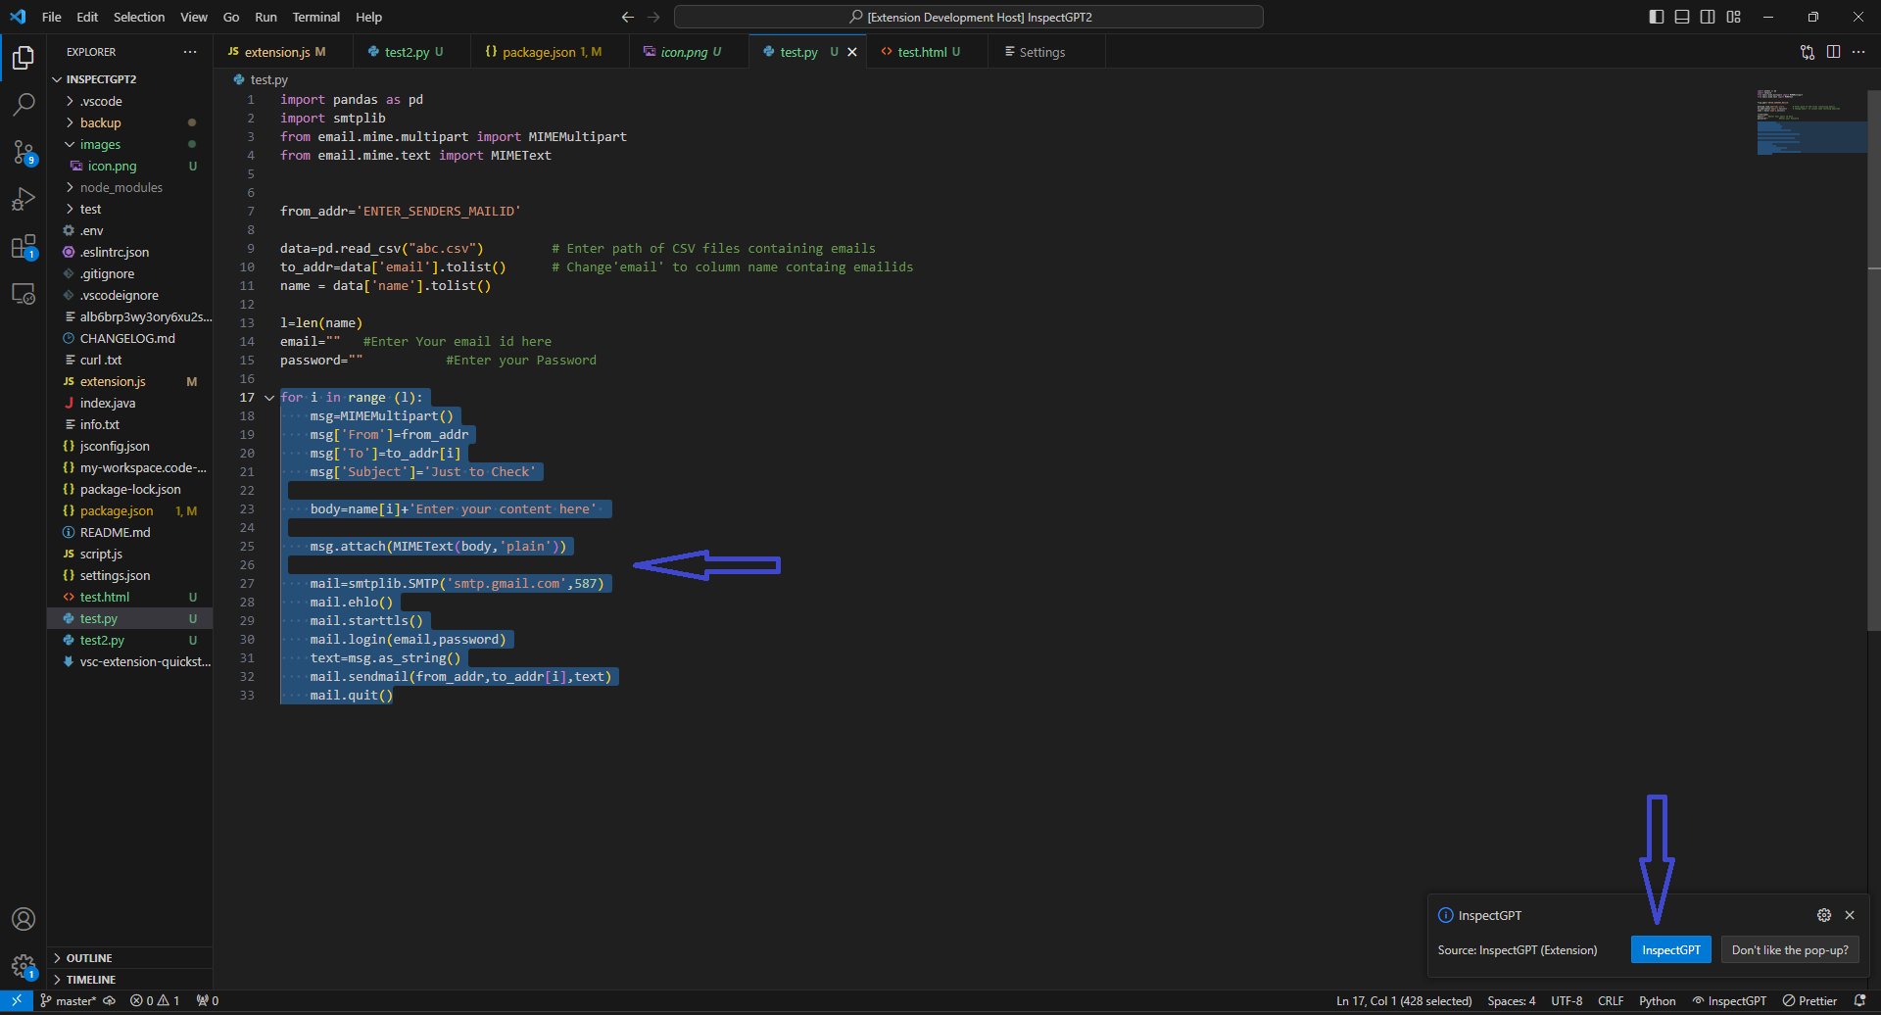1881x1015 pixels.
Task: Expand the OUTLINE section
Action: 129,957
